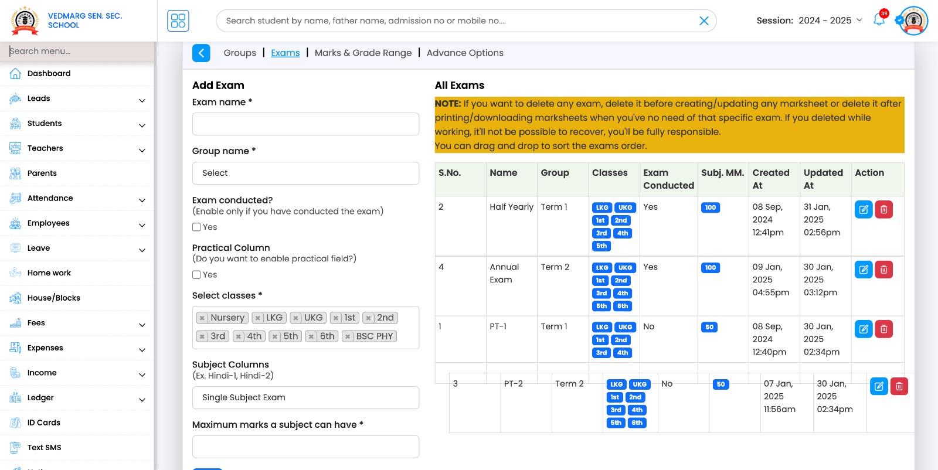Viewport: 938px width, 470px height.
Task: Edit the PT-1 exam
Action: (864, 329)
